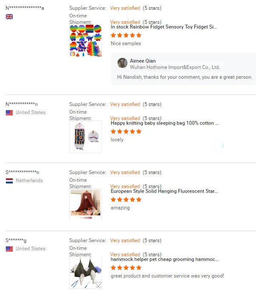
Task: Click the United Kingdom flag icon
Action: click(9, 17)
